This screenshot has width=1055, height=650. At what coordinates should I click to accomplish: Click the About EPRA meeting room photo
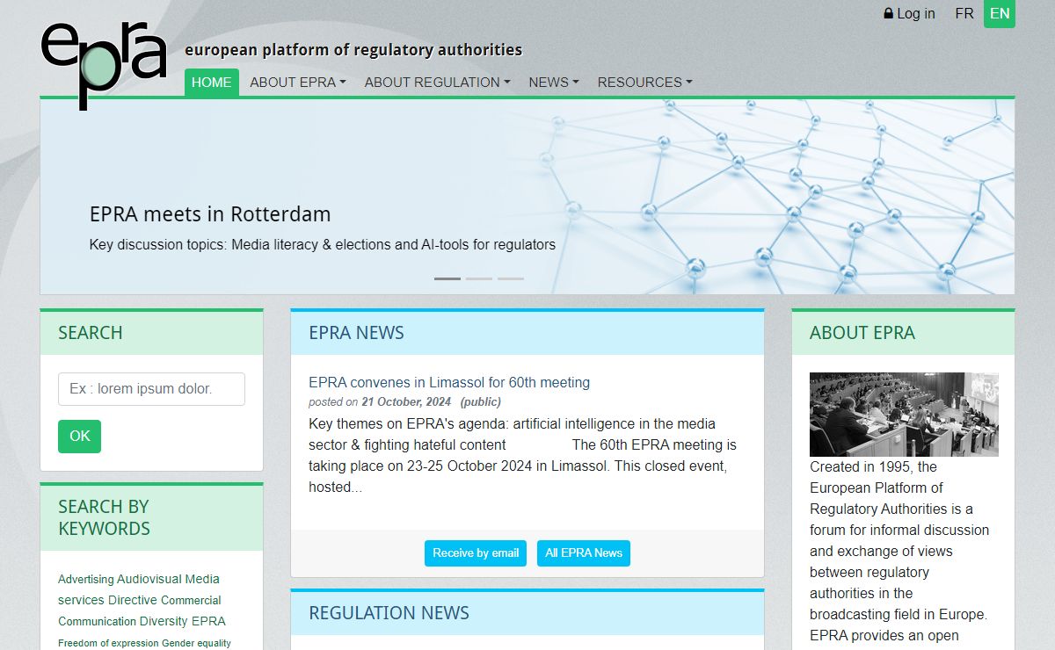coord(904,415)
